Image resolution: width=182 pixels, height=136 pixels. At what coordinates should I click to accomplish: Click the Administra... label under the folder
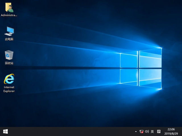pos(9,15)
